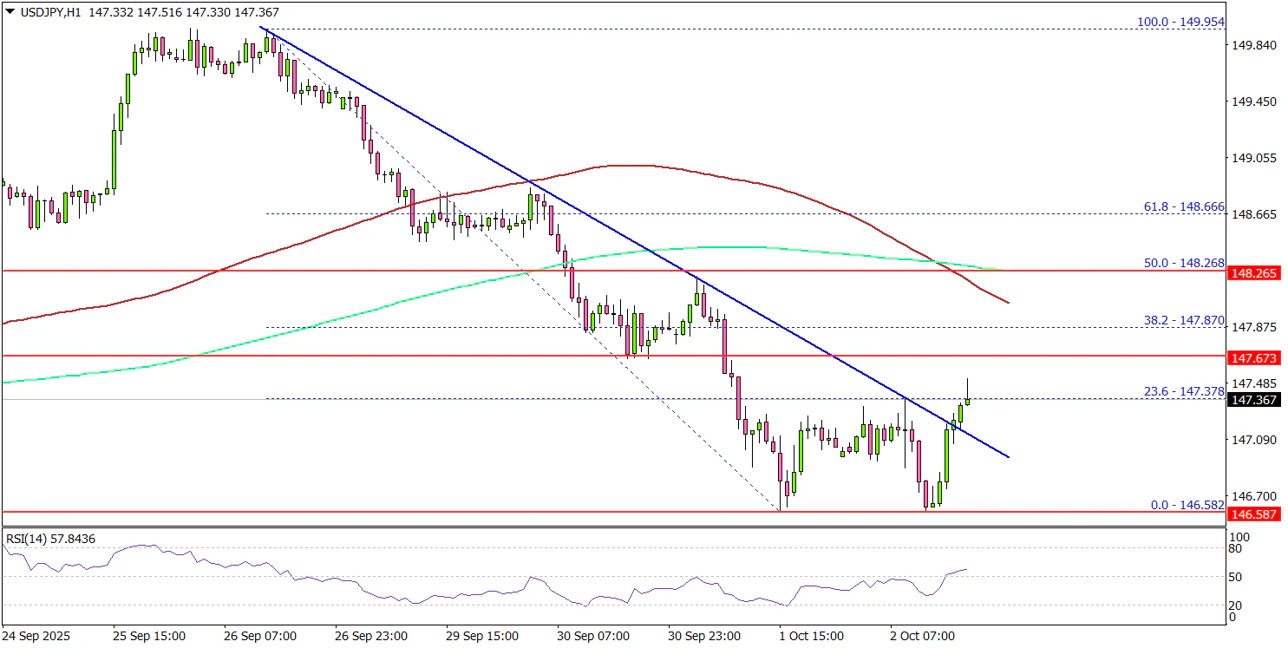Select the 38.2 - 147.870 Fibonacci label
This screenshot has width=1288, height=648.
(x=1185, y=320)
